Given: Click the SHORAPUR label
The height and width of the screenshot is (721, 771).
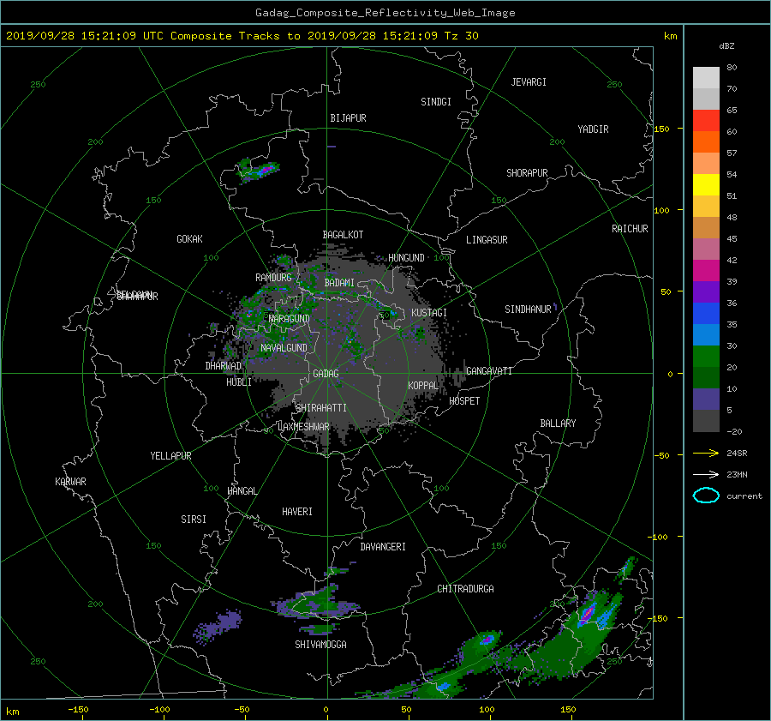Looking at the screenshot, I should pyautogui.click(x=527, y=173).
